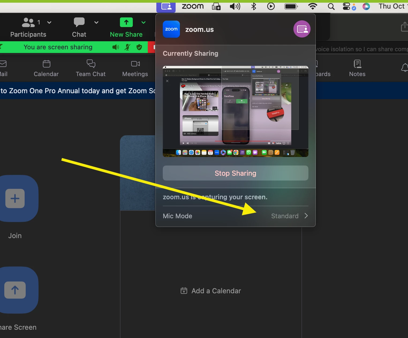
Task: Open Control Center icon in menu bar
Action: click(346, 6)
